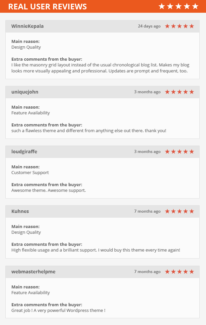The image size is (206, 325).
Task: Open the uniquejohn reviewer profile
Action: (25, 92)
